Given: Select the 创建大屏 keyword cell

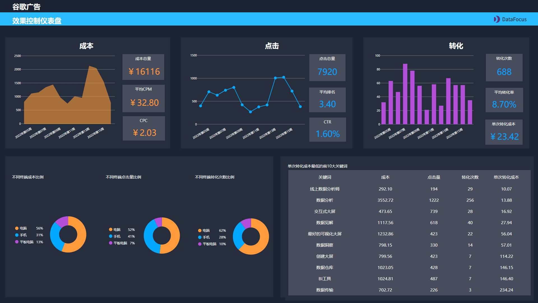Looking at the screenshot, I should pos(325,256).
